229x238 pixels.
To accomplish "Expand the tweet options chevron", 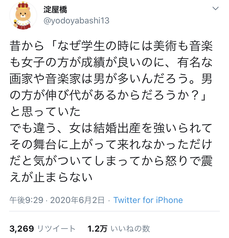I will tap(216, 9).
